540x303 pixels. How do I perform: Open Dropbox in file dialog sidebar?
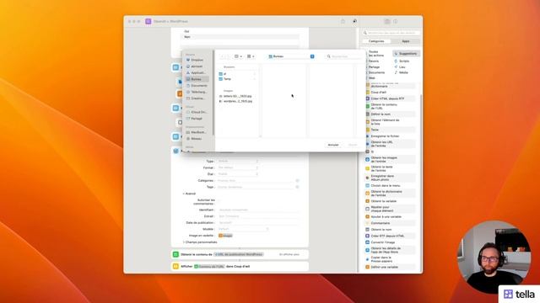pos(197,60)
